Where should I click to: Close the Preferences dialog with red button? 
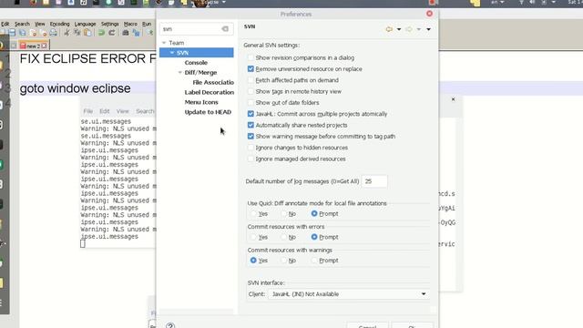point(429,14)
